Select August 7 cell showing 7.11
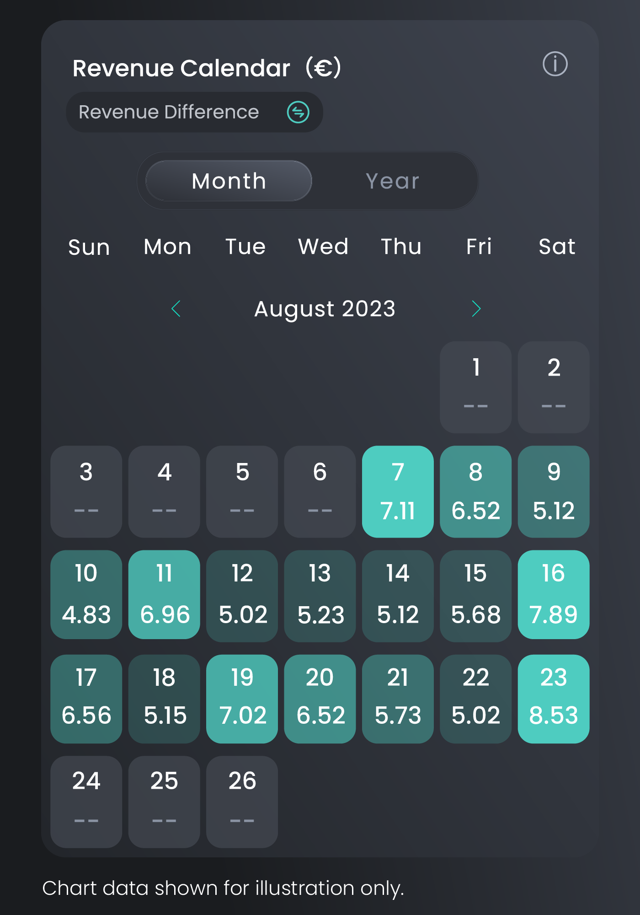The image size is (640, 915). [x=398, y=492]
